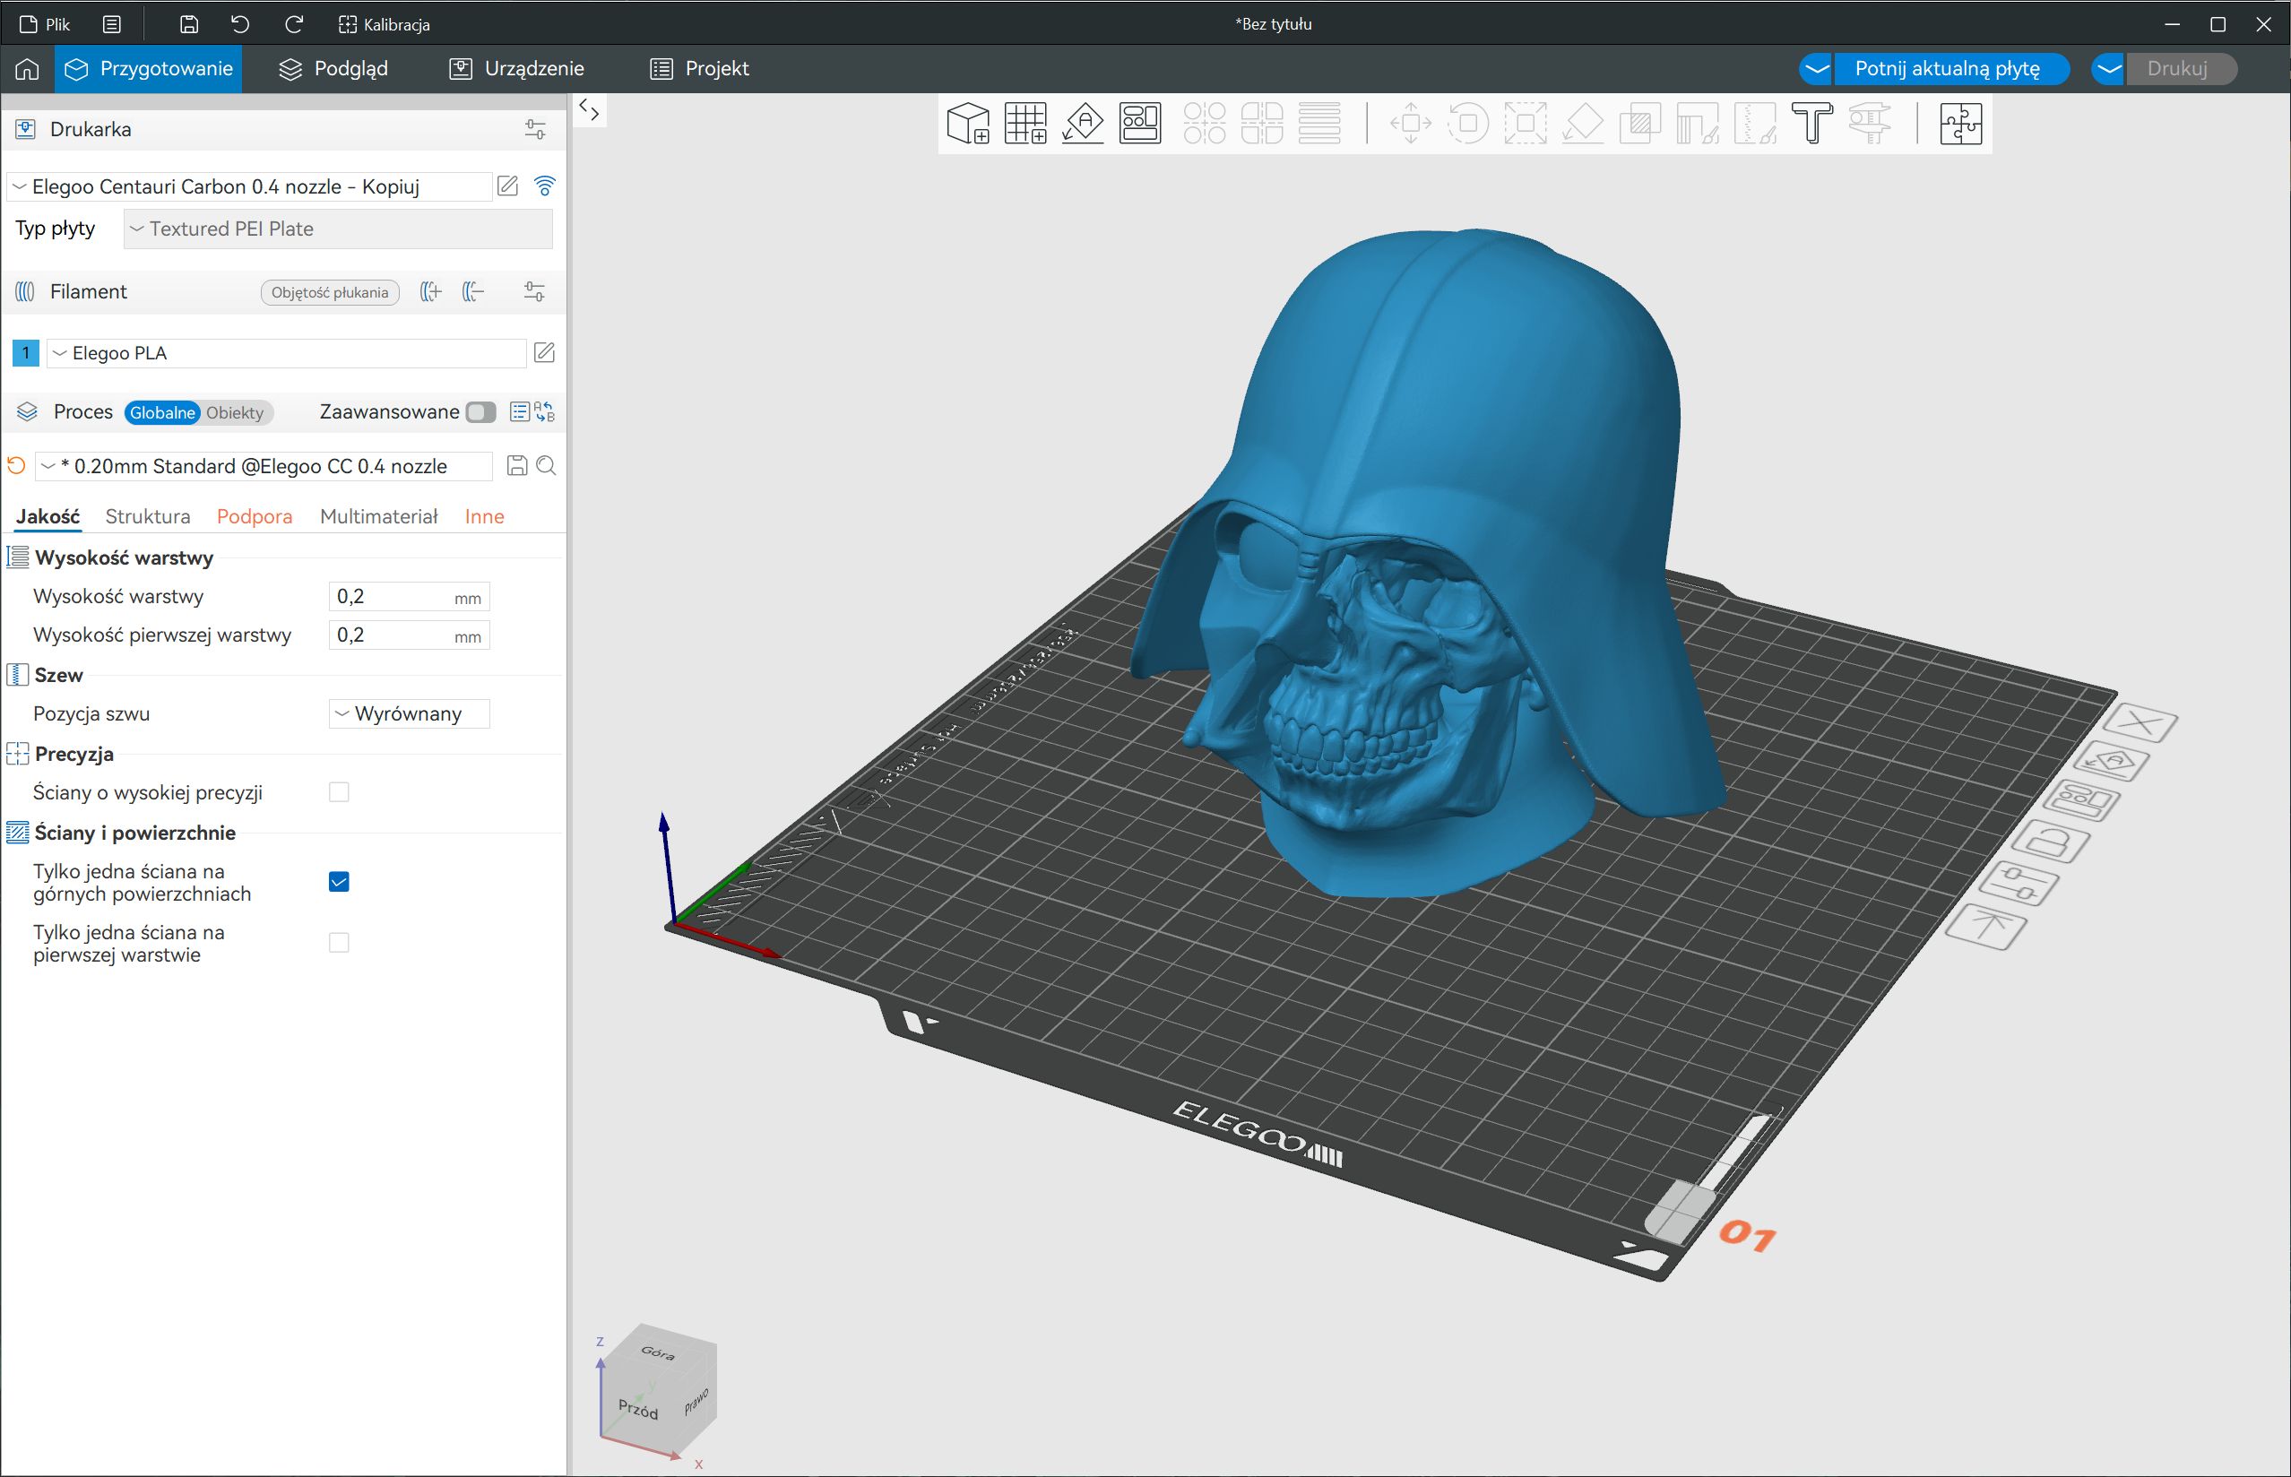Screen dimensions: 2291x1477
Task: Open the Multimateriał settings tab
Action: [x=379, y=516]
